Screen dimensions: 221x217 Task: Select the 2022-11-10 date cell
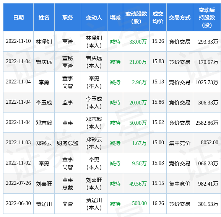(x=18, y=41)
